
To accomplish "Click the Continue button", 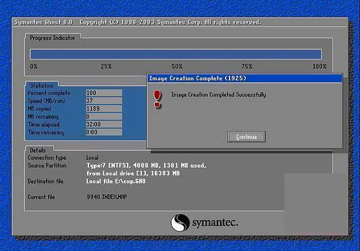I will [x=246, y=137].
